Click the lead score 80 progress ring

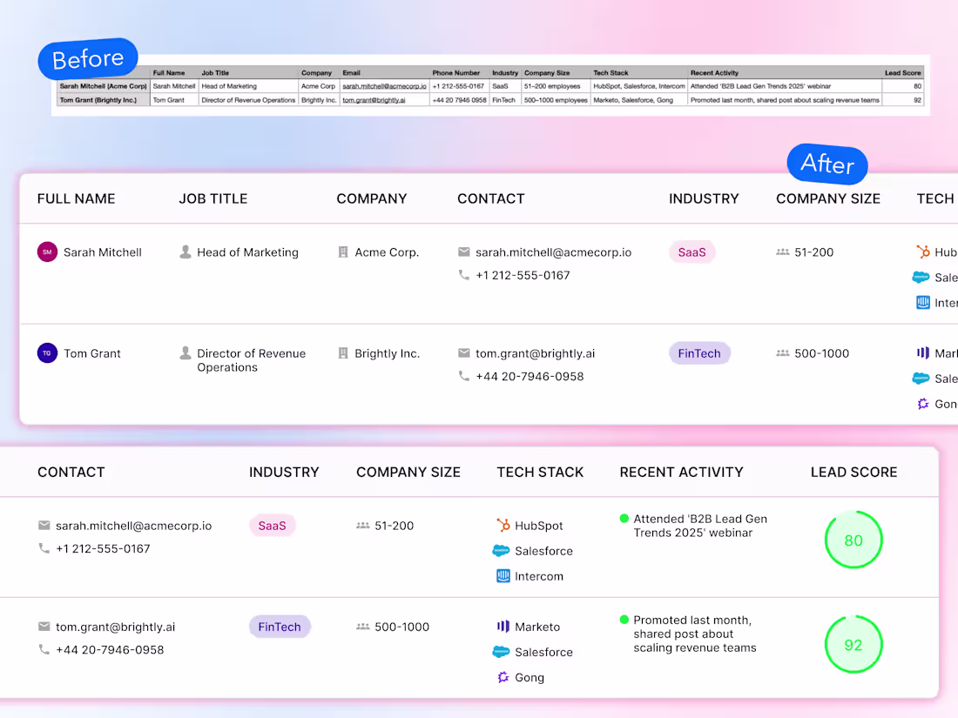point(853,540)
